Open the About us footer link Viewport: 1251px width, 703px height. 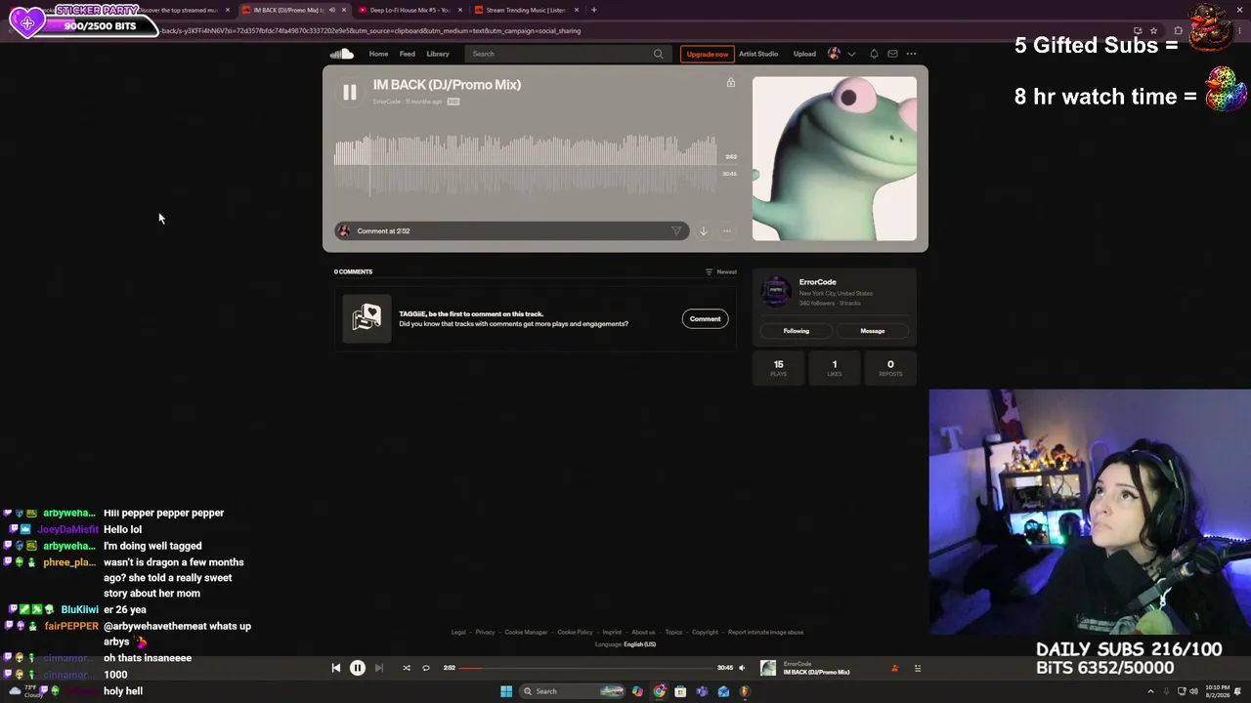(x=643, y=632)
